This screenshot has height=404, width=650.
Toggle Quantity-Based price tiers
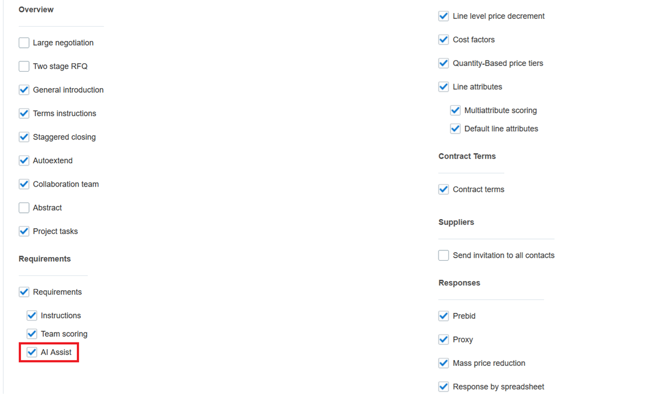(444, 63)
